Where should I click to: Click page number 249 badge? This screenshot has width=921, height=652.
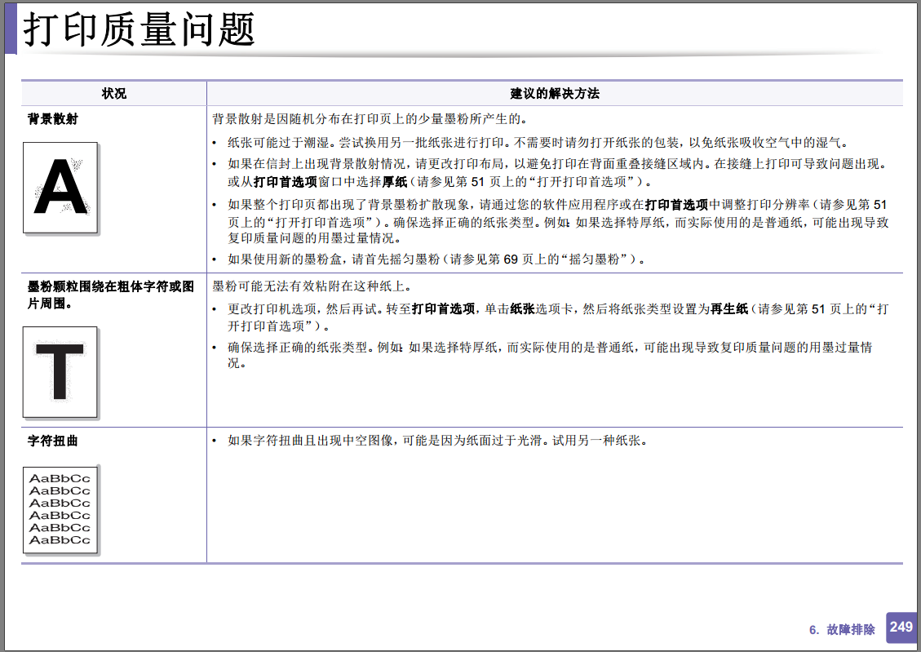point(901,627)
